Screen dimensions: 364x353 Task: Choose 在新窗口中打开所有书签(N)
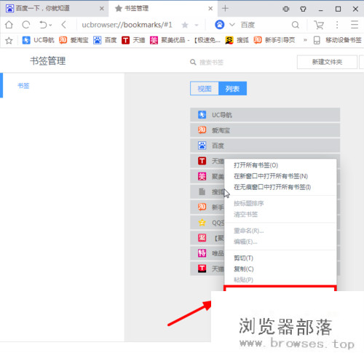[280, 176]
